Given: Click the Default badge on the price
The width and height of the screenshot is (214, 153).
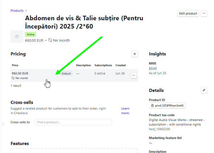Looking at the screenshot, I should coord(66,74).
